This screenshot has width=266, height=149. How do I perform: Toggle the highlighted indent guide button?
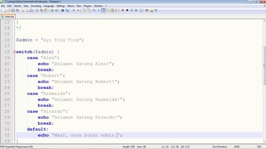coord(103,10)
